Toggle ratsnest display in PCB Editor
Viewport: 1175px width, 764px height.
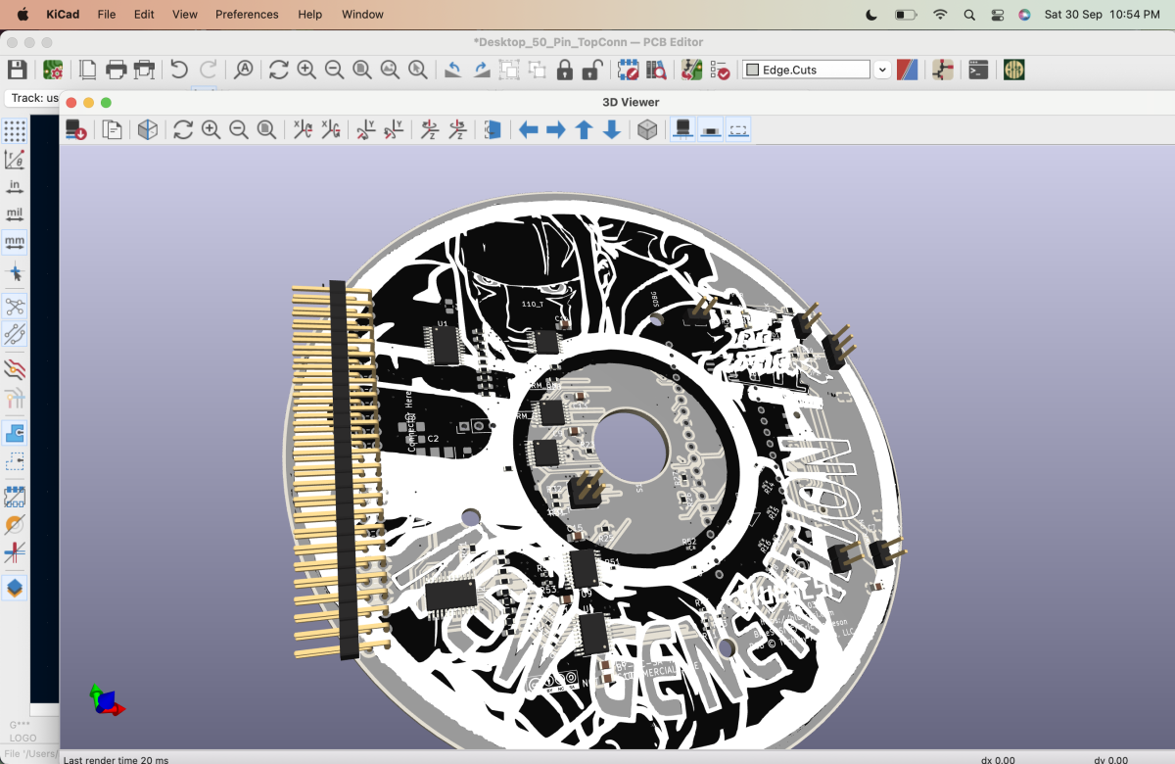tap(15, 307)
